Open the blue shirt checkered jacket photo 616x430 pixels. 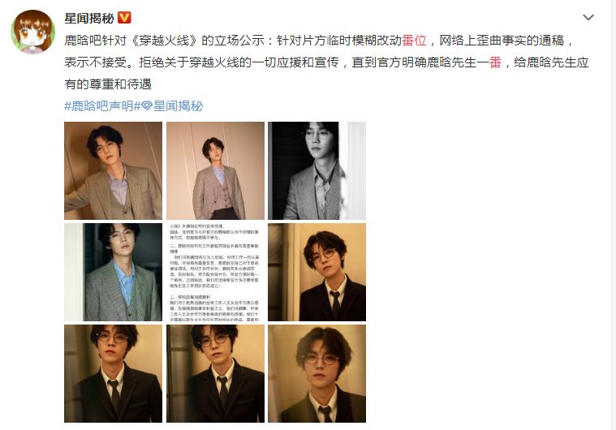[113, 272]
